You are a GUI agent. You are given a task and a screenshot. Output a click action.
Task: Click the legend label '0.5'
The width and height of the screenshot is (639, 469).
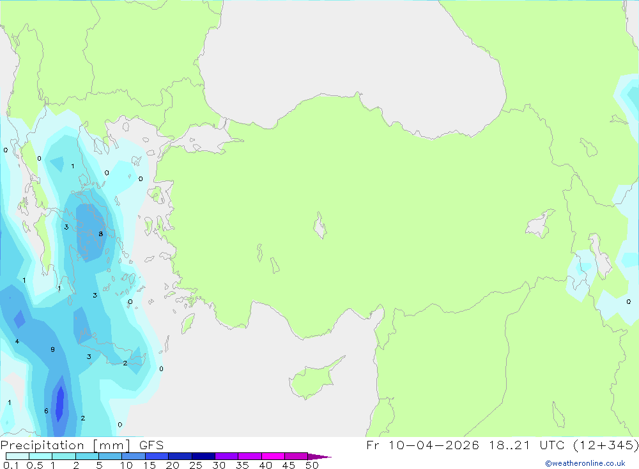point(35,465)
